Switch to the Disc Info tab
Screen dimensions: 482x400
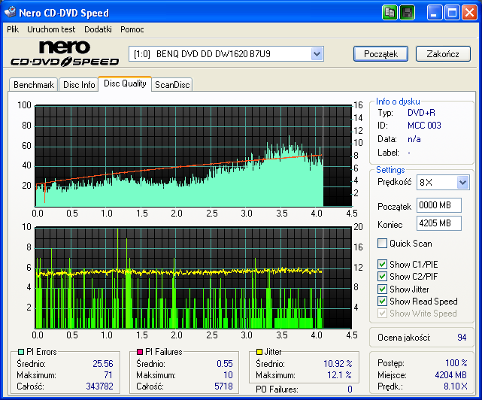(79, 85)
